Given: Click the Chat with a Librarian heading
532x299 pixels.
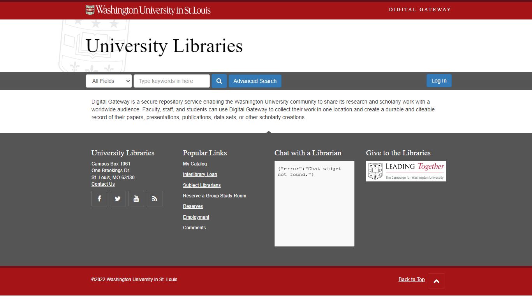Looking at the screenshot, I should [308, 153].
